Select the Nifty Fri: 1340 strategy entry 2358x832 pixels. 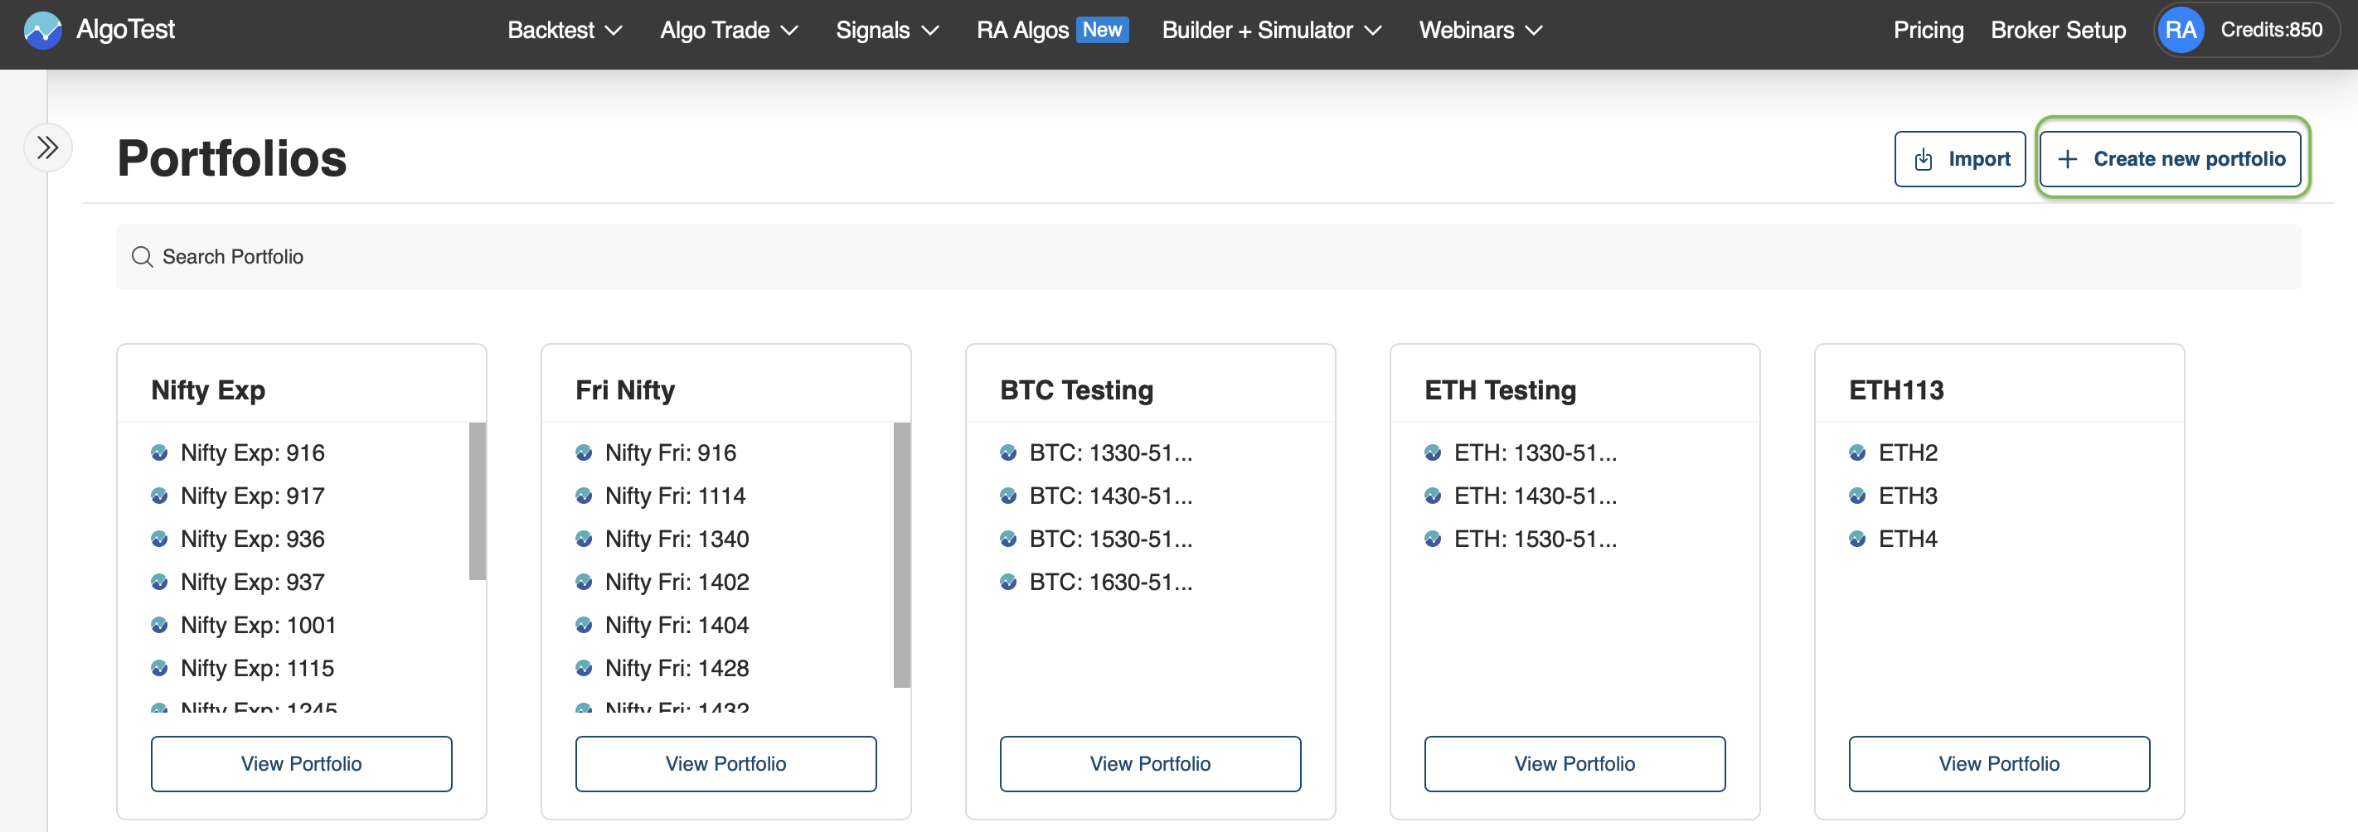pos(677,538)
